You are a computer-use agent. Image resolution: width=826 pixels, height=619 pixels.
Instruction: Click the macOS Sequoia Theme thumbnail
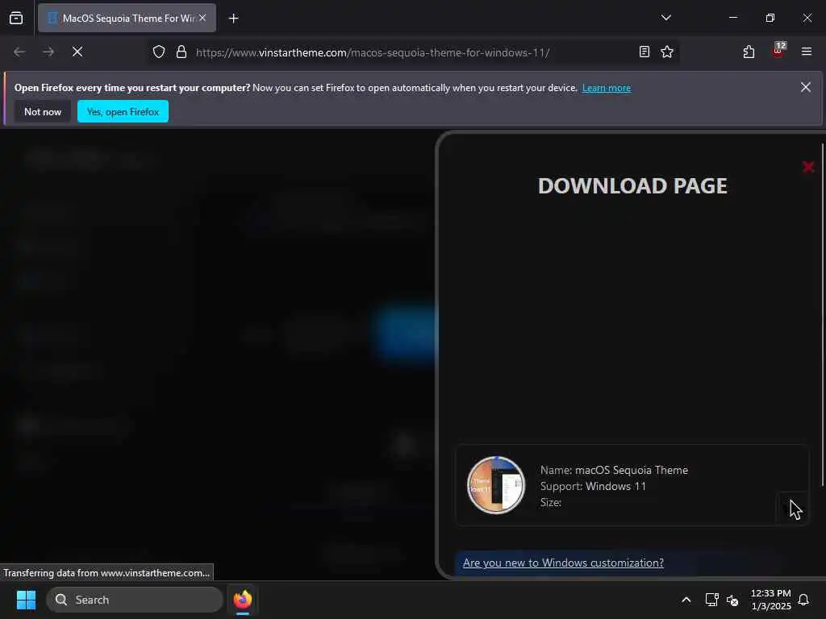496,484
